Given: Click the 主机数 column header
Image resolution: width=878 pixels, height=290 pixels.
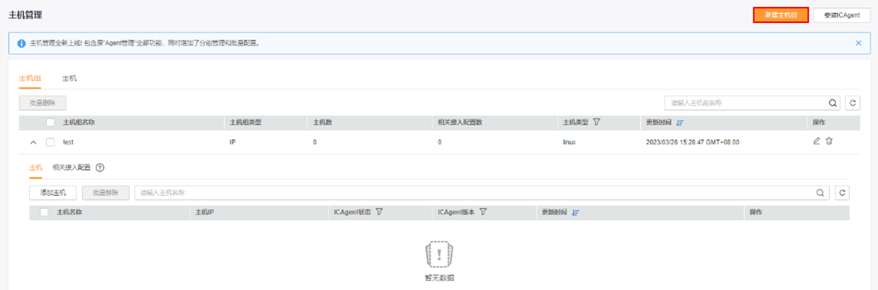Looking at the screenshot, I should tap(322, 122).
